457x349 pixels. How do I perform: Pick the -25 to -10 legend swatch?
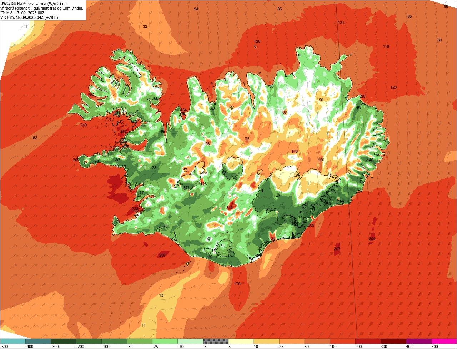pyautogui.click(x=165, y=341)
